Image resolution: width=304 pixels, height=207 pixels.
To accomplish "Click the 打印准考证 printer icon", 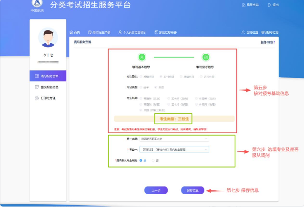I will (x=37, y=98).
